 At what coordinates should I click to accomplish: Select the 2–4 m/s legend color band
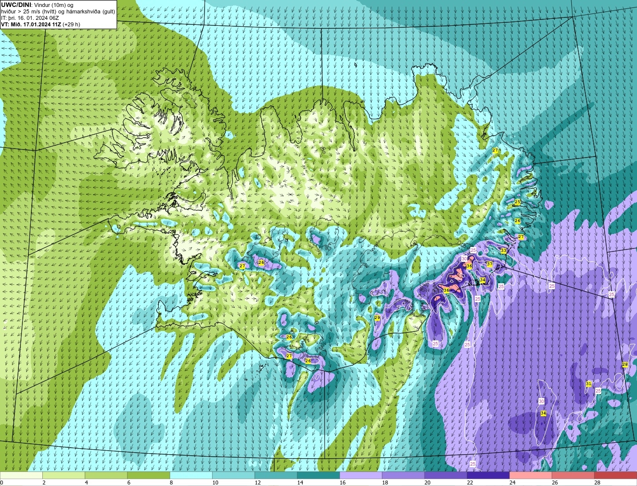[x=64, y=476]
